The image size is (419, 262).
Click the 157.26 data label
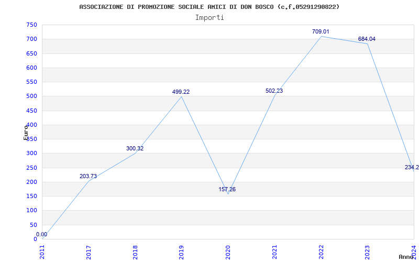[x=227, y=190]
